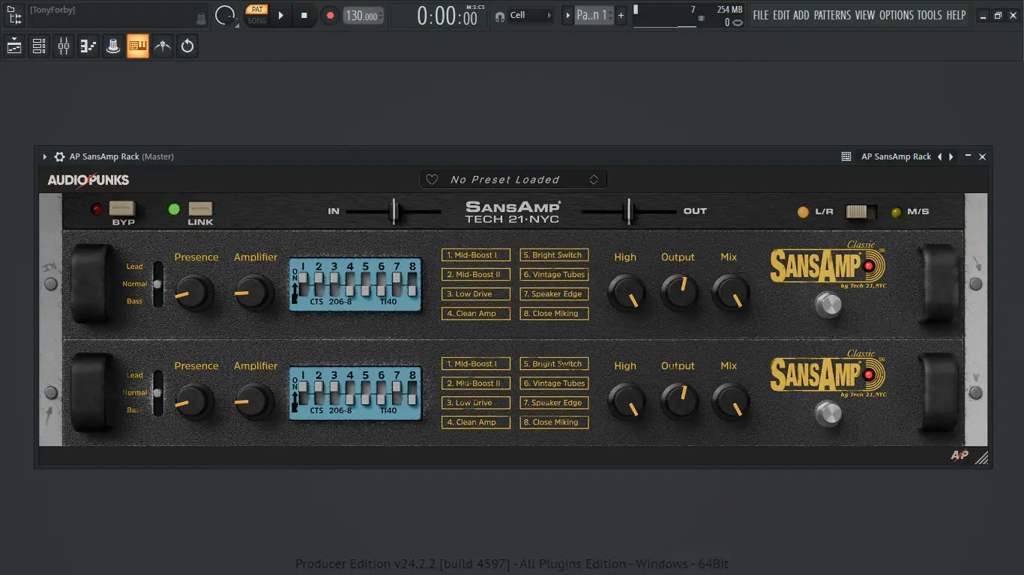Screen dimensions: 1024x575
Task: Click the circular metronome/master pitch knob
Action: 225,15
